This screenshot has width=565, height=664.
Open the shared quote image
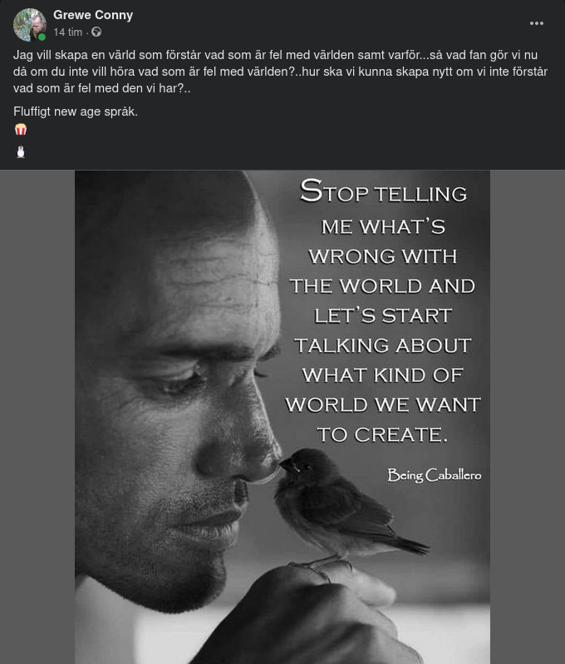pos(282,417)
